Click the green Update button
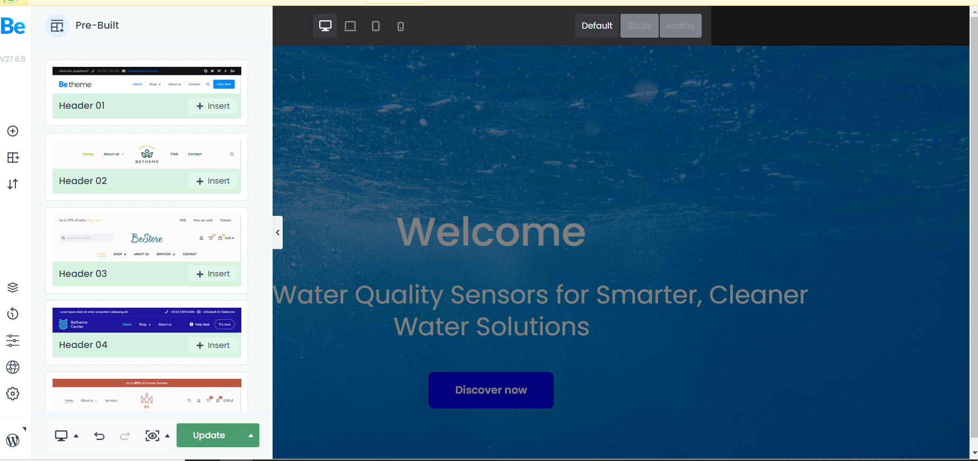This screenshot has height=461, width=978. click(209, 436)
